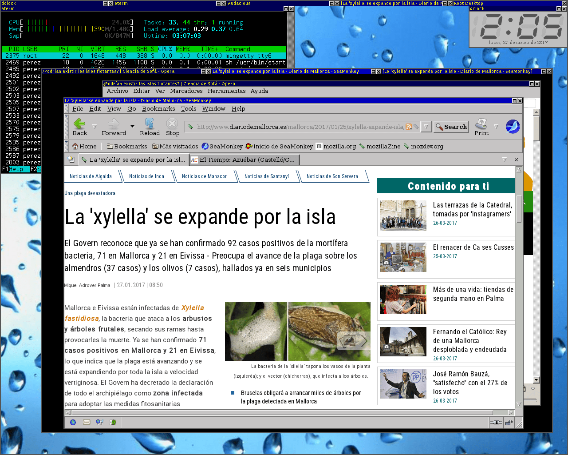Subscribe via the RSS feed icon in address bar

[x=409, y=127]
